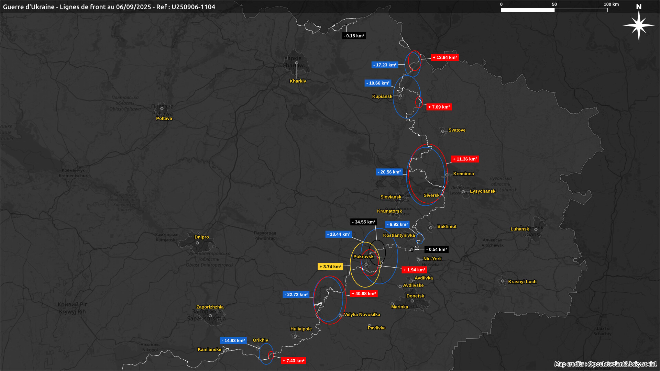The height and width of the screenshot is (371, 660).
Task: Click the red + 40.68 km² label
Action: pos(364,294)
